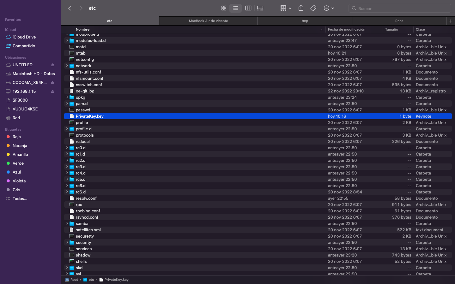Expand the network folder

[67, 66]
